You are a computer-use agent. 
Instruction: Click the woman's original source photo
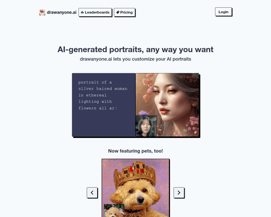146,126
